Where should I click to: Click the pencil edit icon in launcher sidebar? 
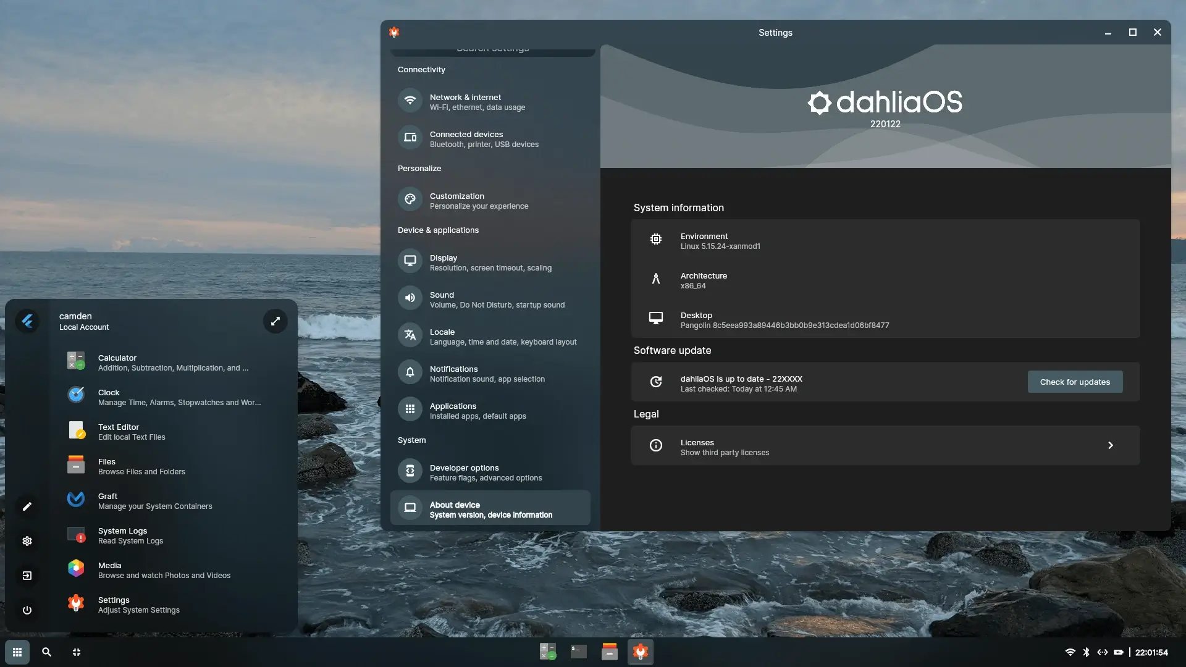(27, 506)
